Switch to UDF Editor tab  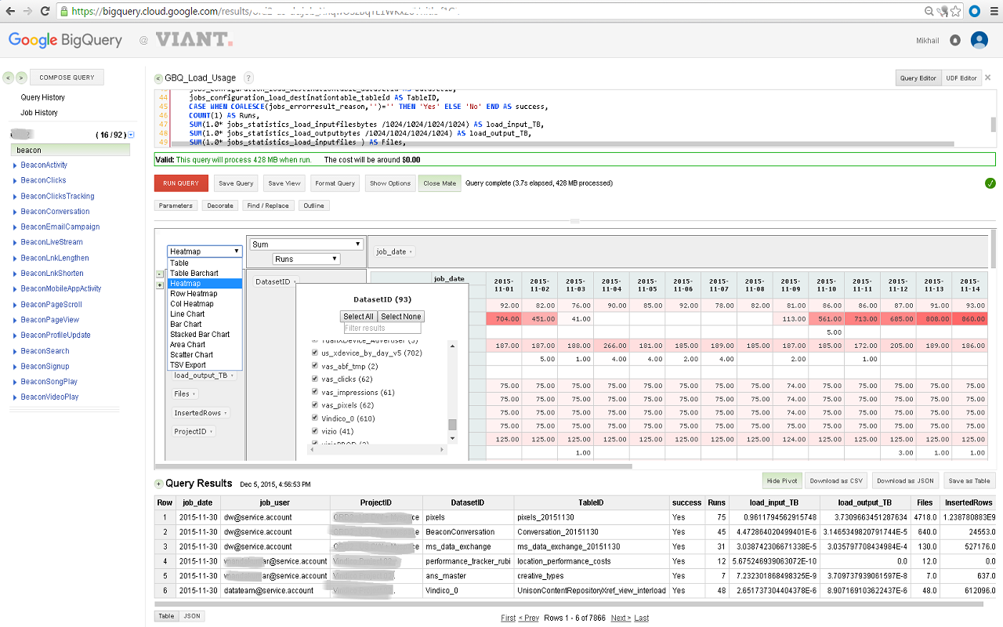(x=961, y=78)
